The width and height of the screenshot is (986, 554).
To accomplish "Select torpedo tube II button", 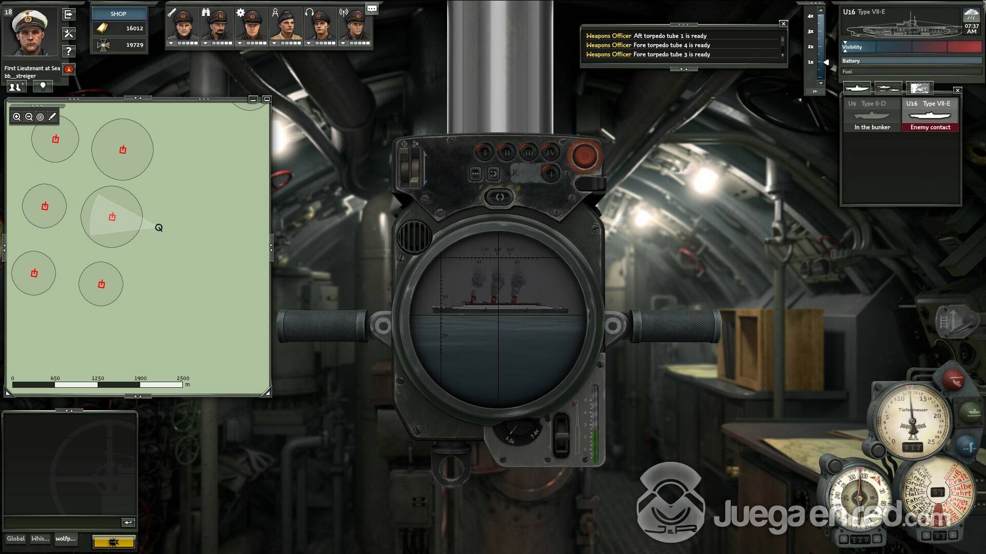I will 507,152.
